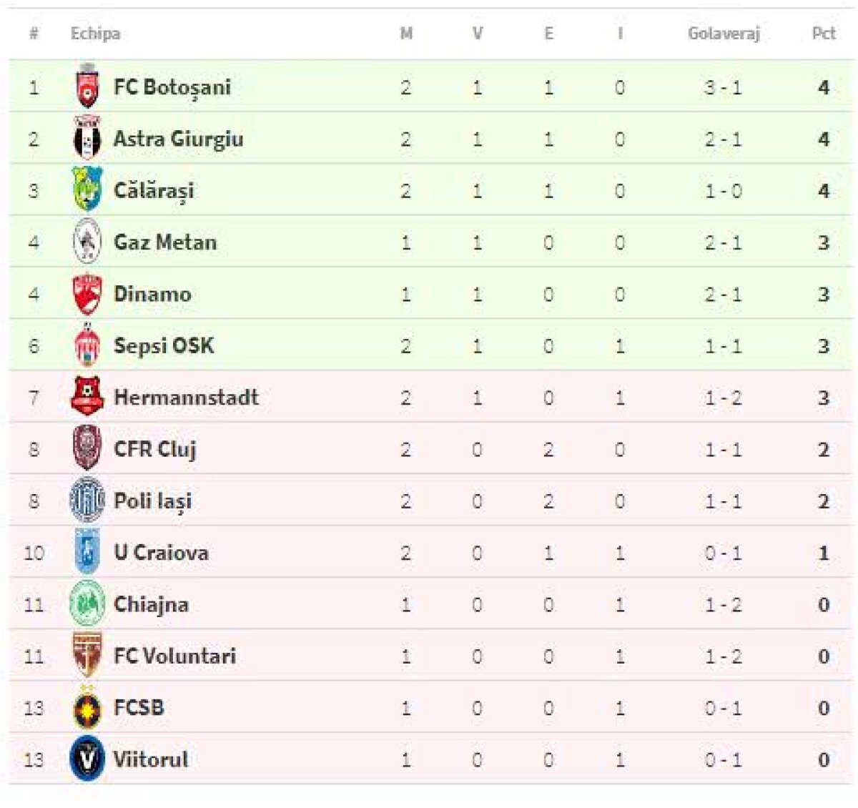
Task: Sort by the M matches column
Action: 406,33
